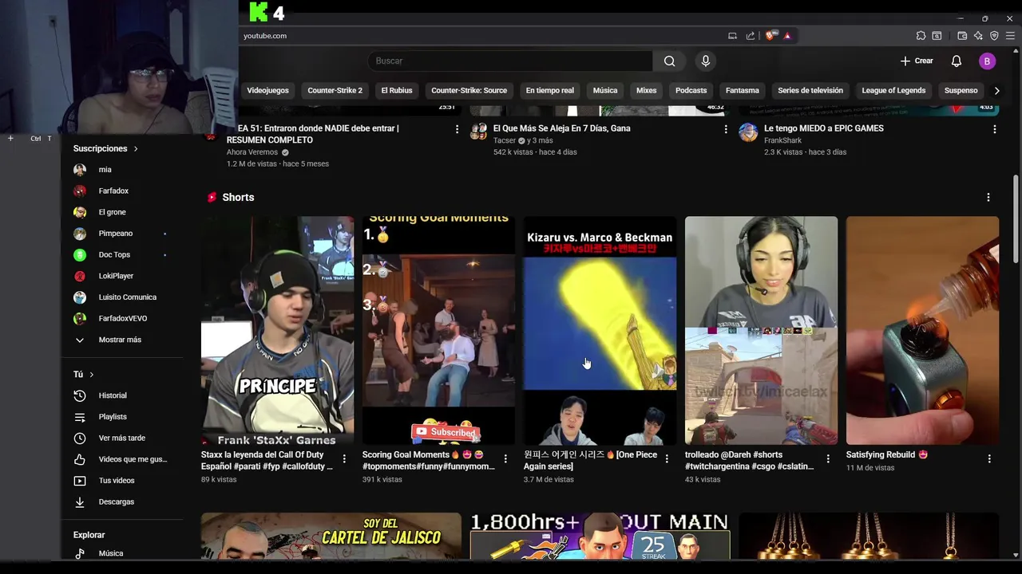This screenshot has width=1022, height=574.
Task: Open the notifications bell
Action: (956, 61)
